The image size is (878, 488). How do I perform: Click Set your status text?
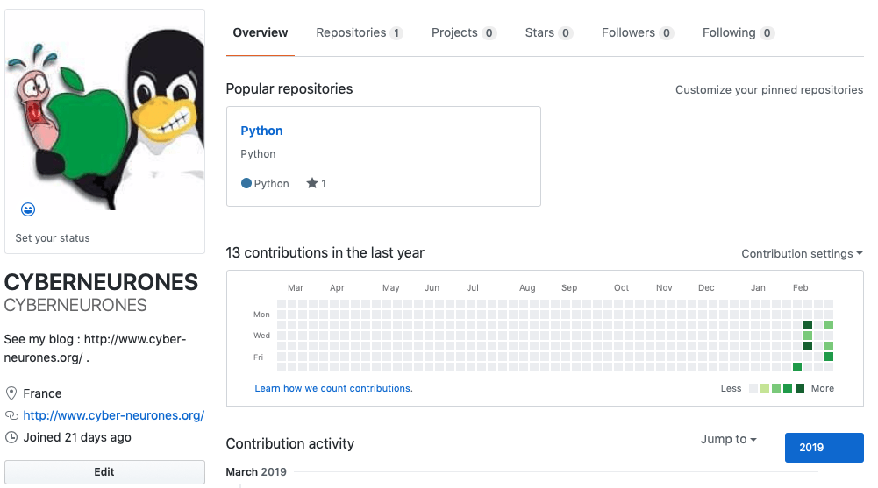click(x=53, y=238)
